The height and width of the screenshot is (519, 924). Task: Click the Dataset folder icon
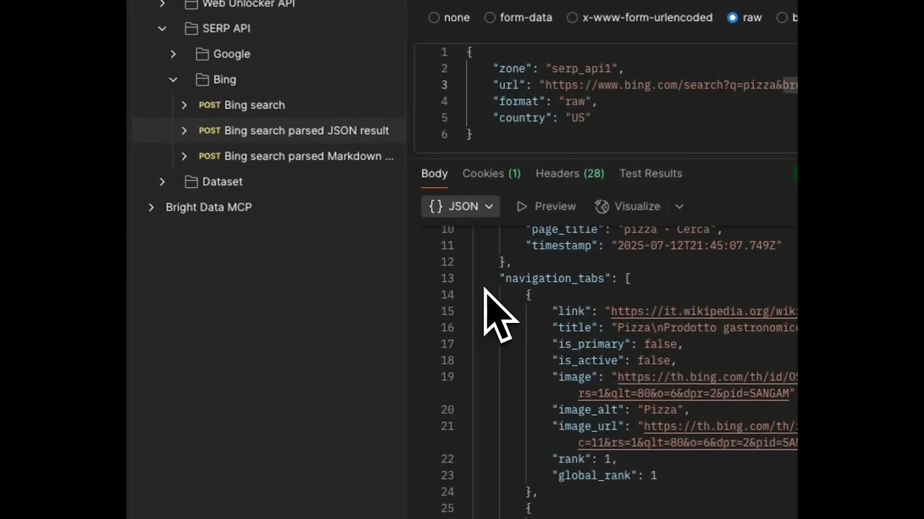(x=191, y=182)
